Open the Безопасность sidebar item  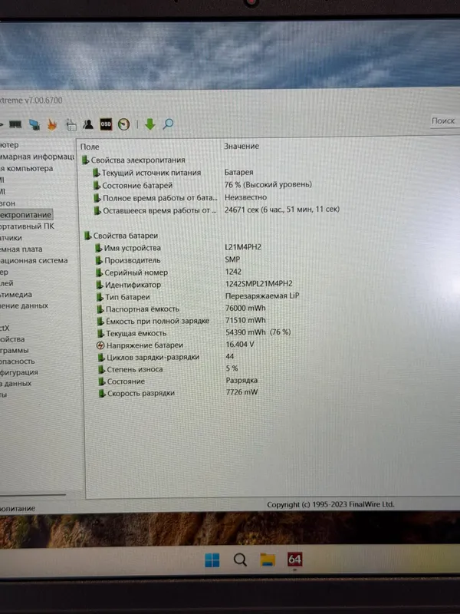tap(17, 361)
